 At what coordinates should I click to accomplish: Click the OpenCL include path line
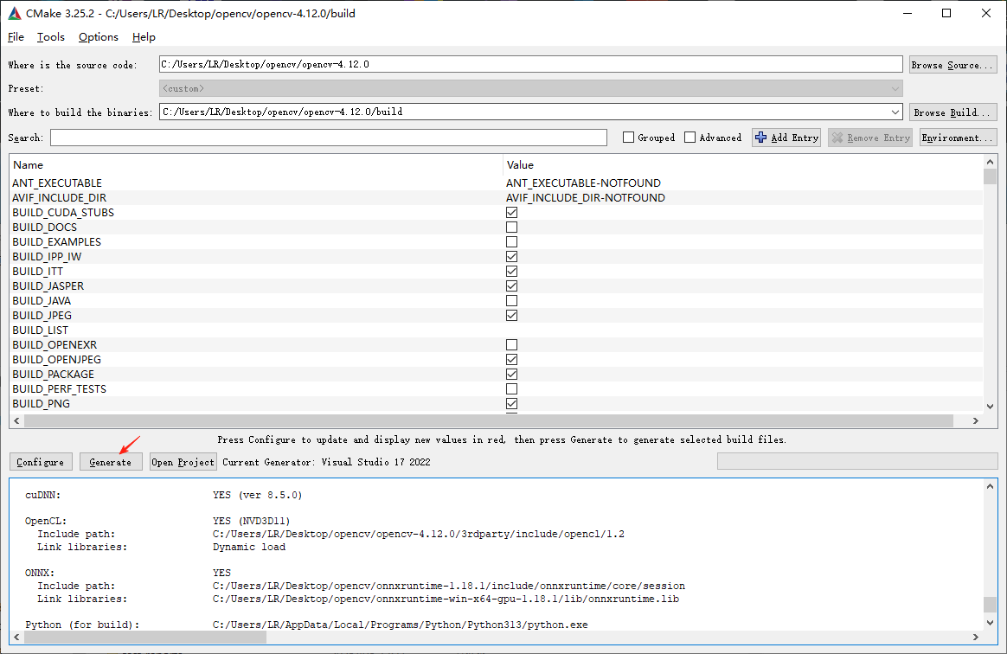tap(330, 534)
